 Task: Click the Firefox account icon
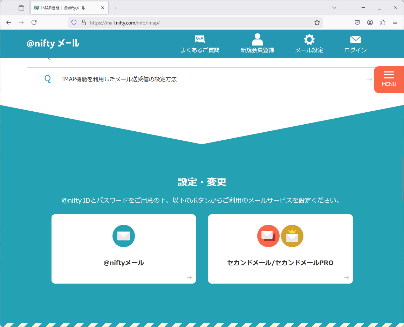click(370, 22)
